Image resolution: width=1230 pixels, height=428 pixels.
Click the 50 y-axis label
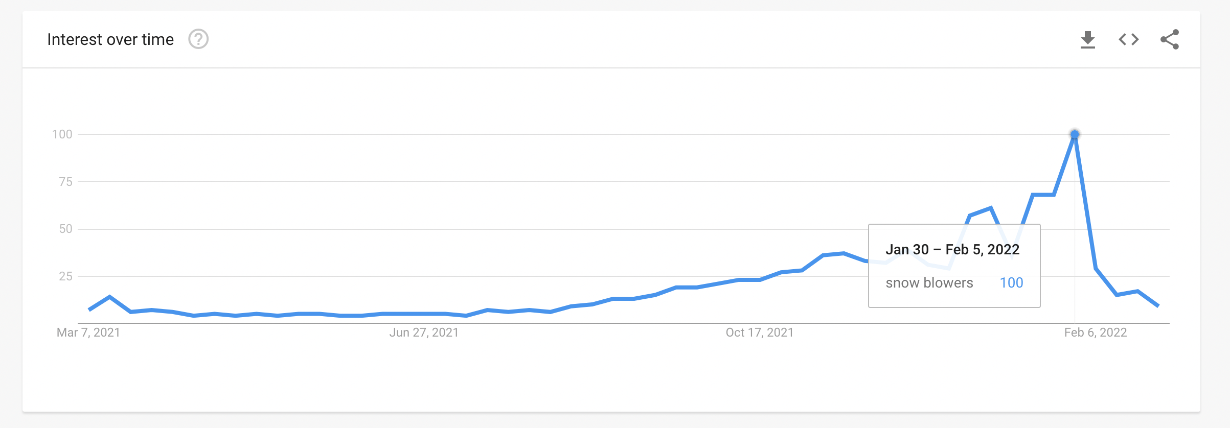tap(66, 229)
